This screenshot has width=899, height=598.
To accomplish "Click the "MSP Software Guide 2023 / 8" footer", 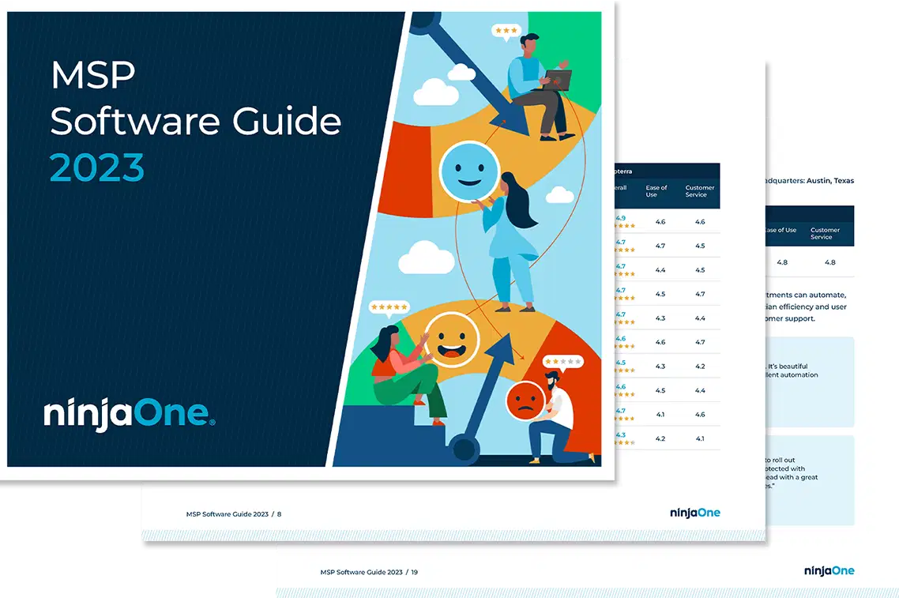I will coord(233,514).
